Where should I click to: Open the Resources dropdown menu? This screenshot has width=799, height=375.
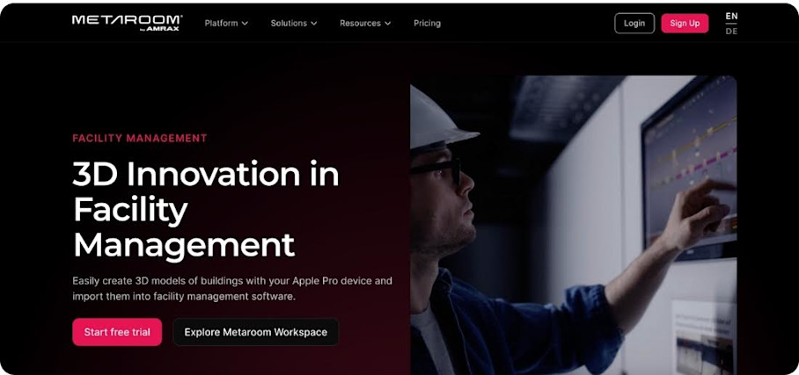coord(365,23)
